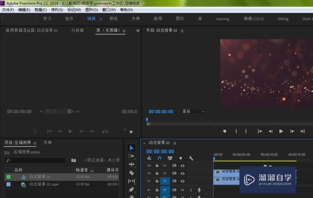Toggle A1 track targeting button
The height and width of the screenshot is (198, 313).
point(165,190)
